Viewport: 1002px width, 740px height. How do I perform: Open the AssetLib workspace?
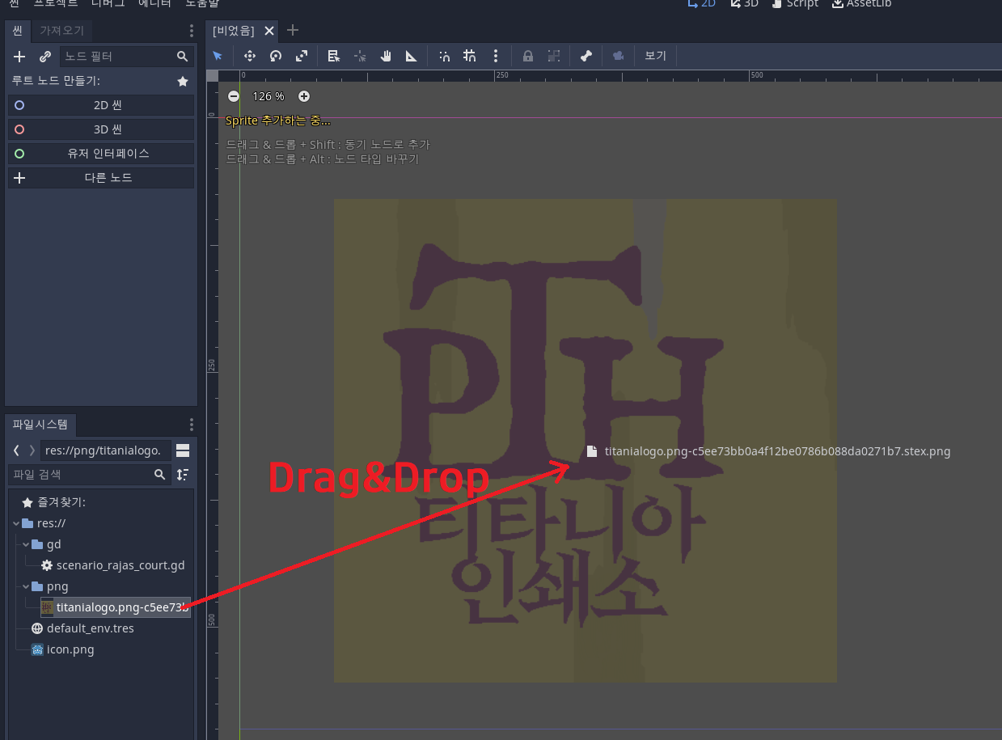click(x=861, y=4)
